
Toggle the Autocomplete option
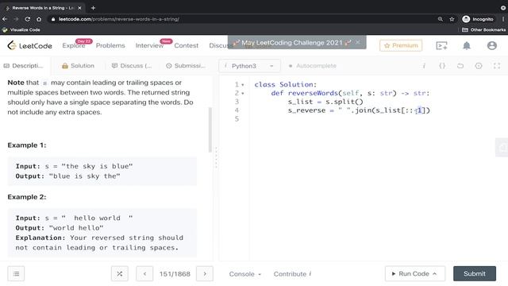click(312, 66)
